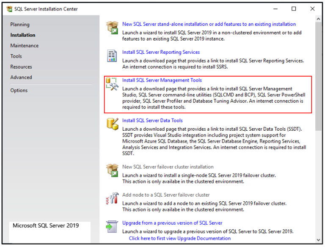Select the Installation section
The height and width of the screenshot is (247, 325).
tap(23, 35)
